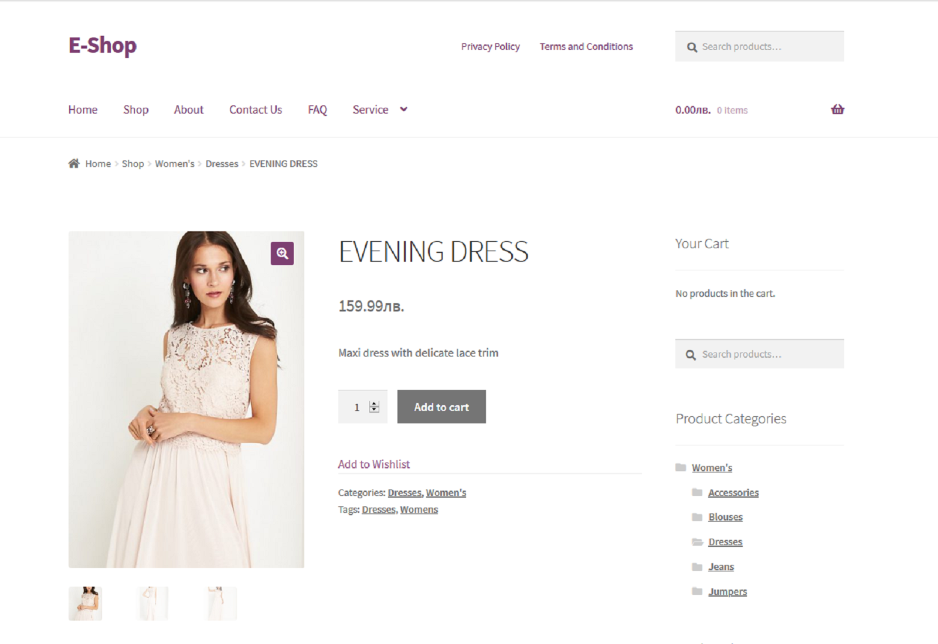Image resolution: width=938 pixels, height=644 pixels.
Task: Select the first product thumbnail
Action: click(x=86, y=603)
